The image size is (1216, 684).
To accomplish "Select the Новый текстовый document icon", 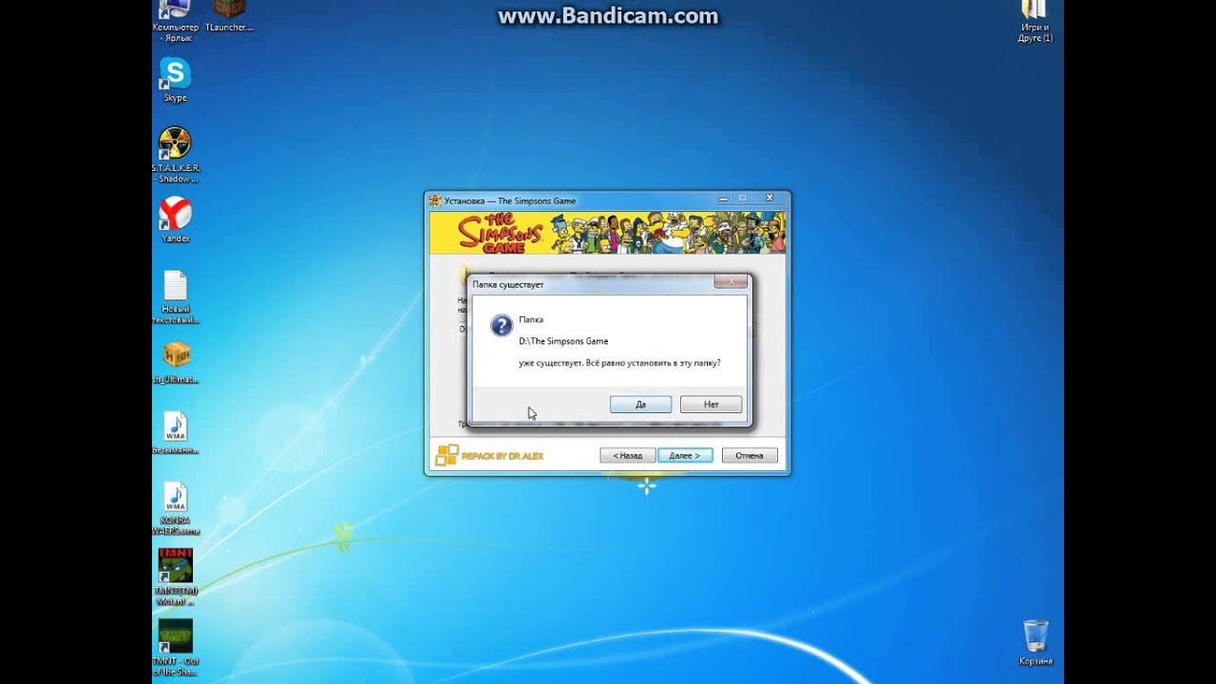I will pyautogui.click(x=175, y=297).
